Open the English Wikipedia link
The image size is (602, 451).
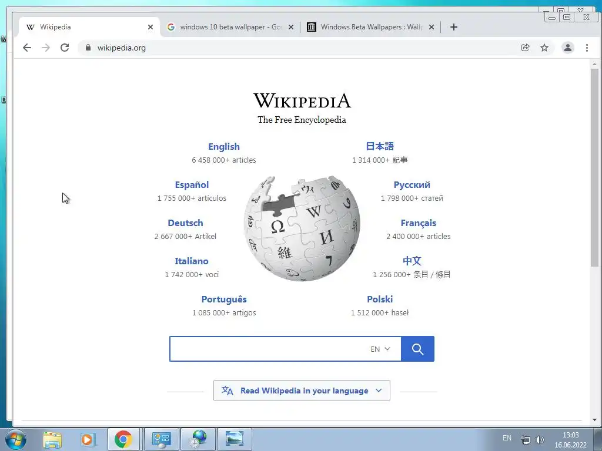point(224,146)
